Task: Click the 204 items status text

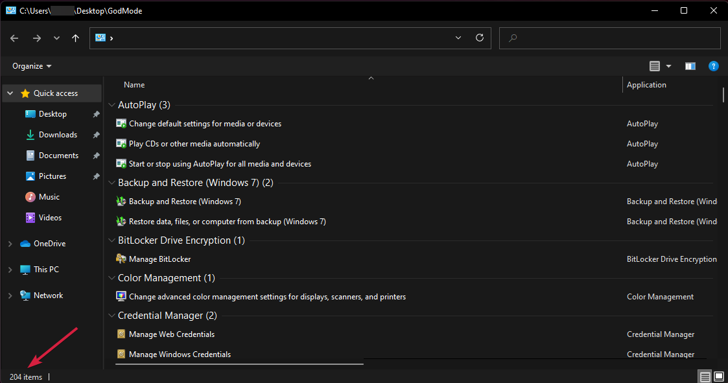Action: [x=26, y=377]
